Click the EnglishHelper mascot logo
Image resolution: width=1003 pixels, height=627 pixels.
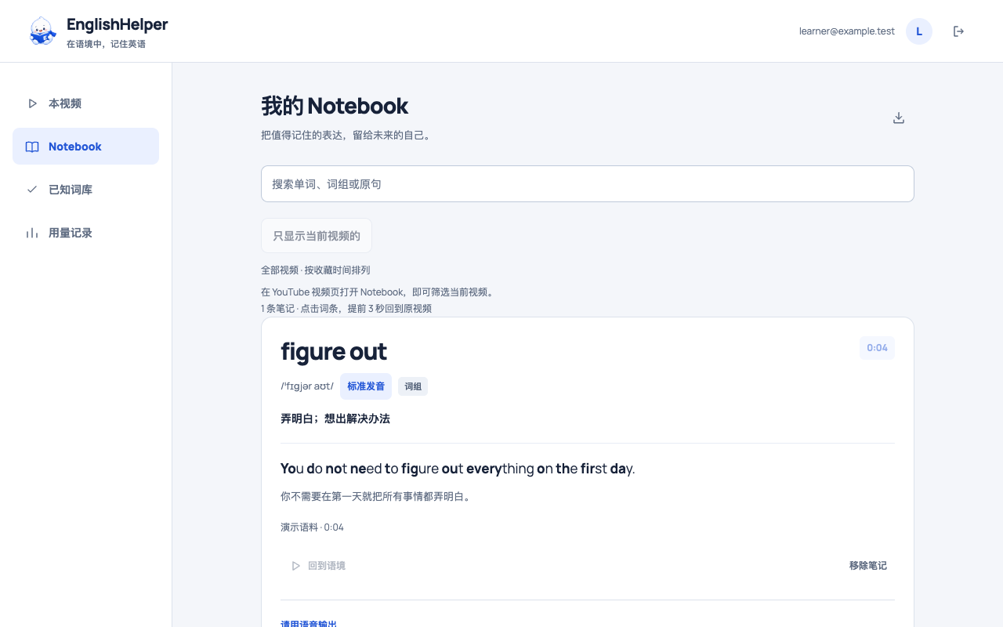tap(42, 31)
